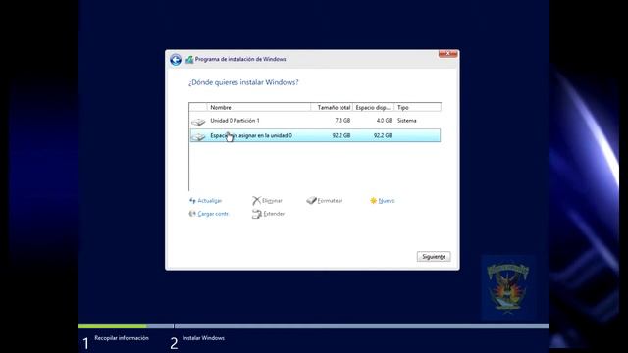
Task: Click the 7.8 GB total size cell
Action: 342,121
